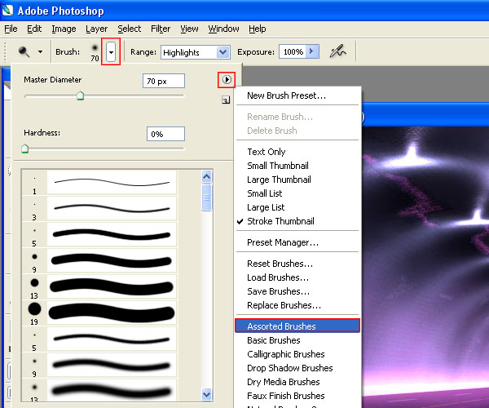Click the create new preset icon
Screen dimensions: 489x408
(x=226, y=100)
